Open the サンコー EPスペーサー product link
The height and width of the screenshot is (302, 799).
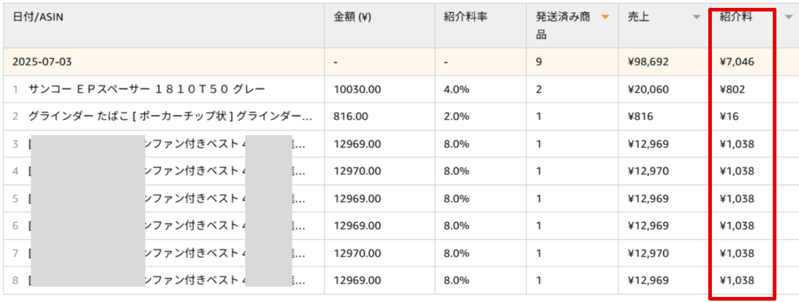click(x=147, y=89)
